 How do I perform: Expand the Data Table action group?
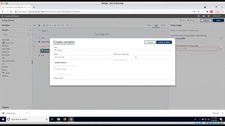point(30,49)
